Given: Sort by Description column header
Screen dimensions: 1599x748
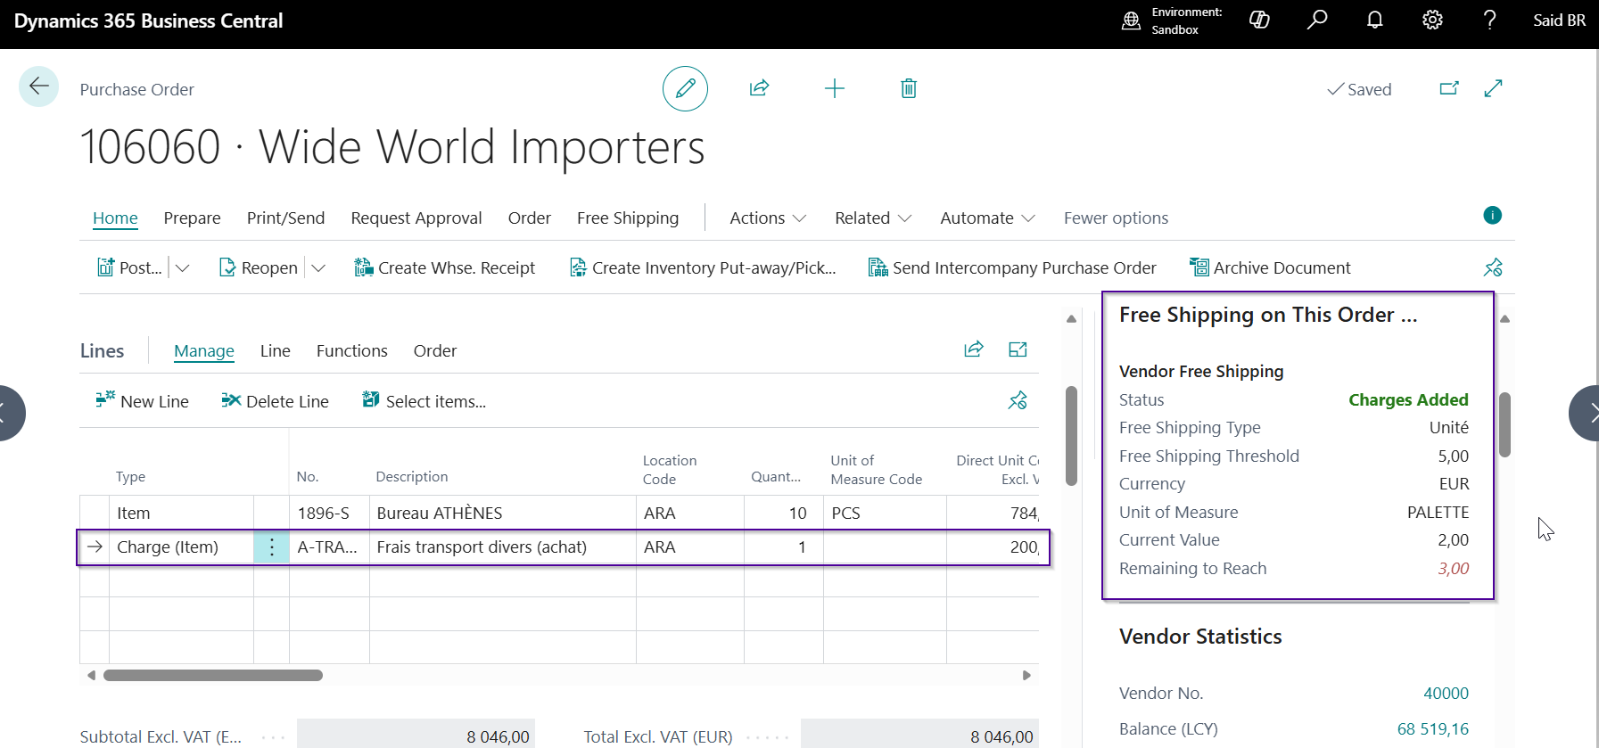Looking at the screenshot, I should [x=412, y=477].
